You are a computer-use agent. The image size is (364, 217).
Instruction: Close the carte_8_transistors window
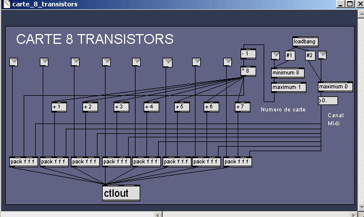click(360, 4)
